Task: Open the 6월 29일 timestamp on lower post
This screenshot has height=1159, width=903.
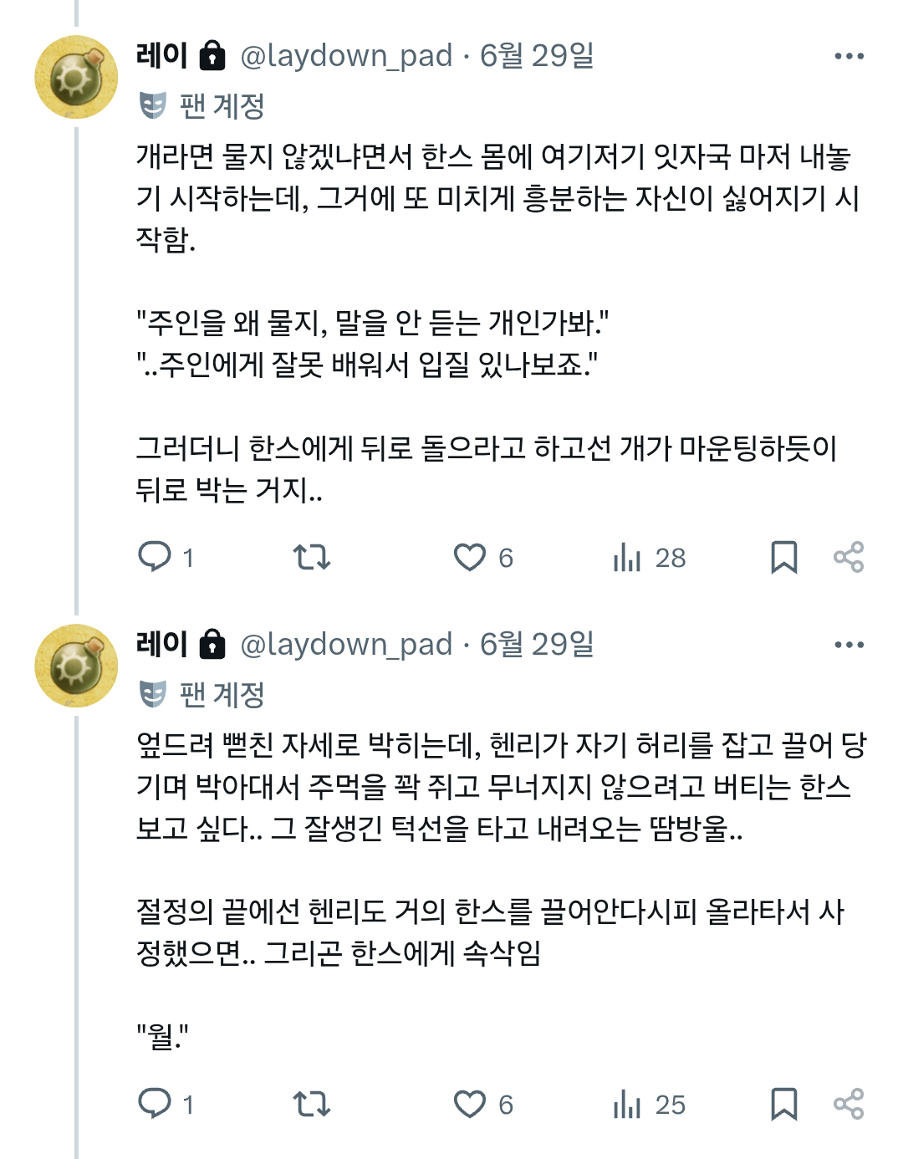Action: point(537,645)
